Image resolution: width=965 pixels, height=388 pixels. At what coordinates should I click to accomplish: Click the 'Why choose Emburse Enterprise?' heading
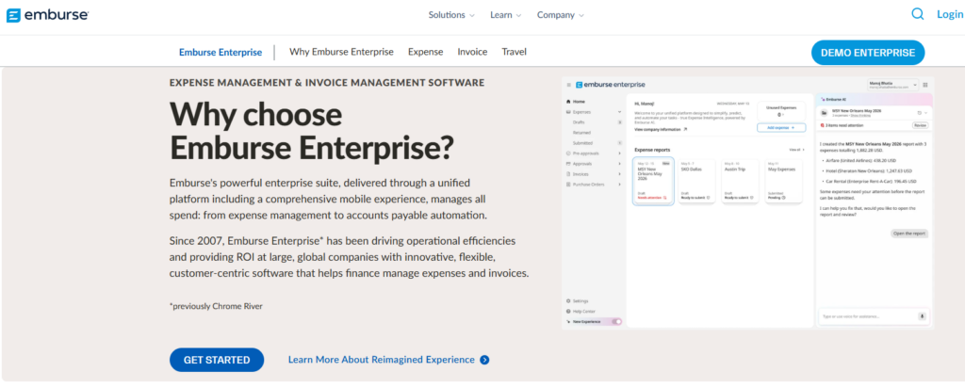point(311,130)
